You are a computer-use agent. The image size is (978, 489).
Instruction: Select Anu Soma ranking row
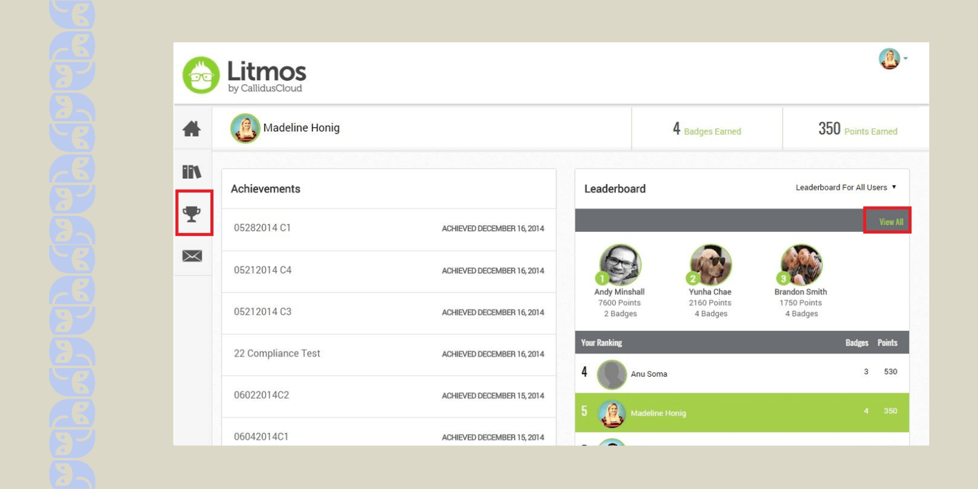742,374
